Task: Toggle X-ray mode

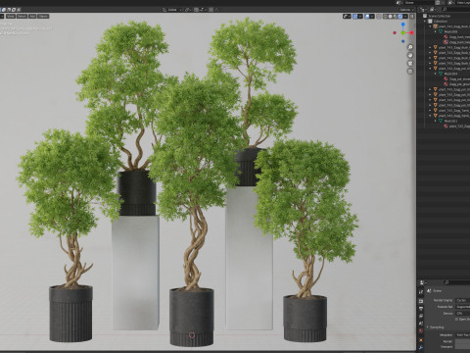Action: 379,17
